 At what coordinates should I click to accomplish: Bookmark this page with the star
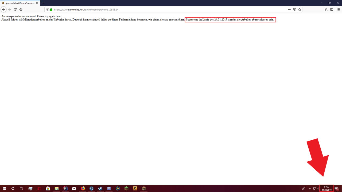300,9
